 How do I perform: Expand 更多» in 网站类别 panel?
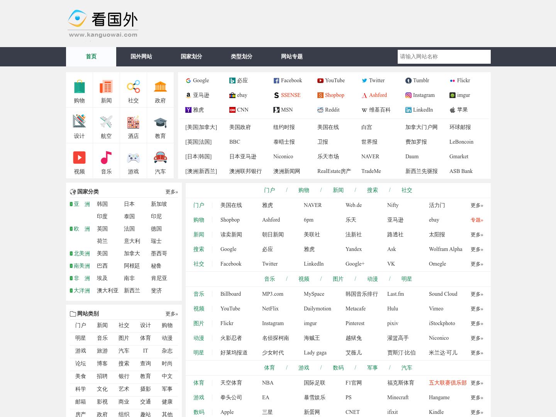pos(172,314)
